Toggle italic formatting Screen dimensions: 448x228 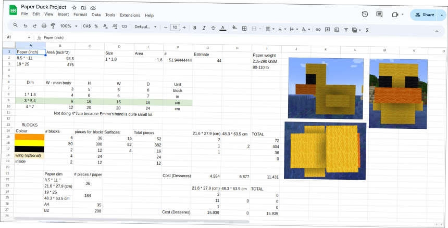tap(204, 28)
